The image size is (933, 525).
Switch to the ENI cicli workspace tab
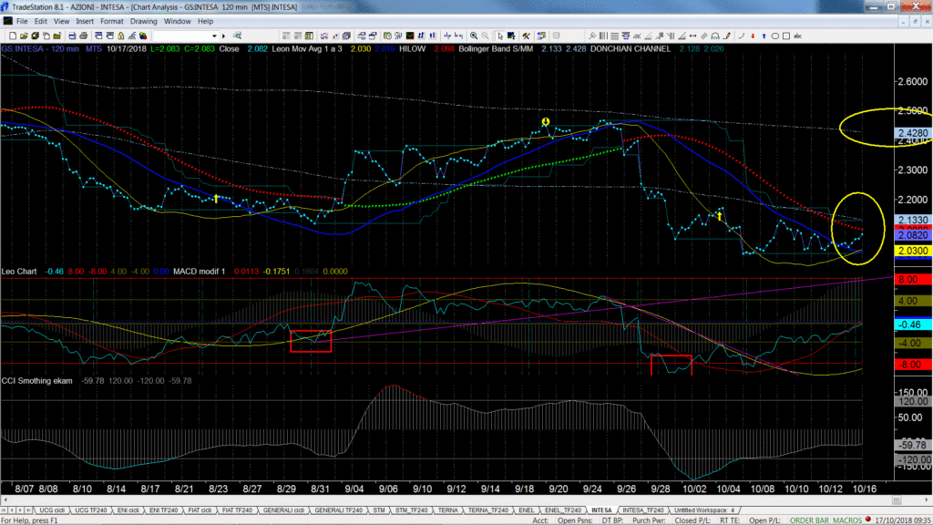(x=128, y=510)
